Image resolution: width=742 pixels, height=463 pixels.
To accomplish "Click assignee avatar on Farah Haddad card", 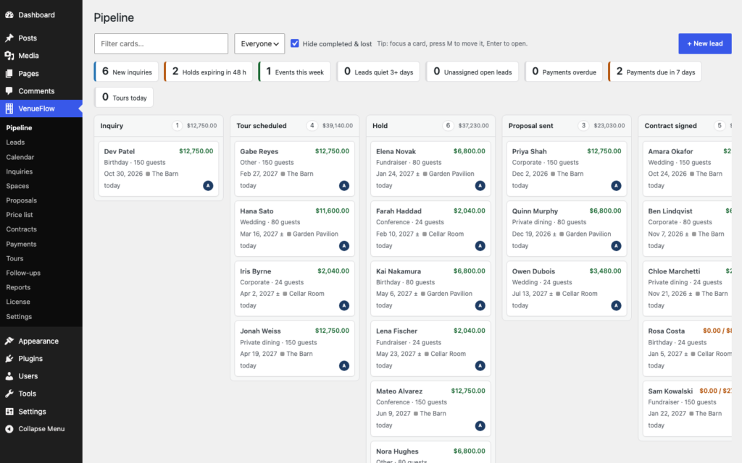I will click(x=480, y=246).
